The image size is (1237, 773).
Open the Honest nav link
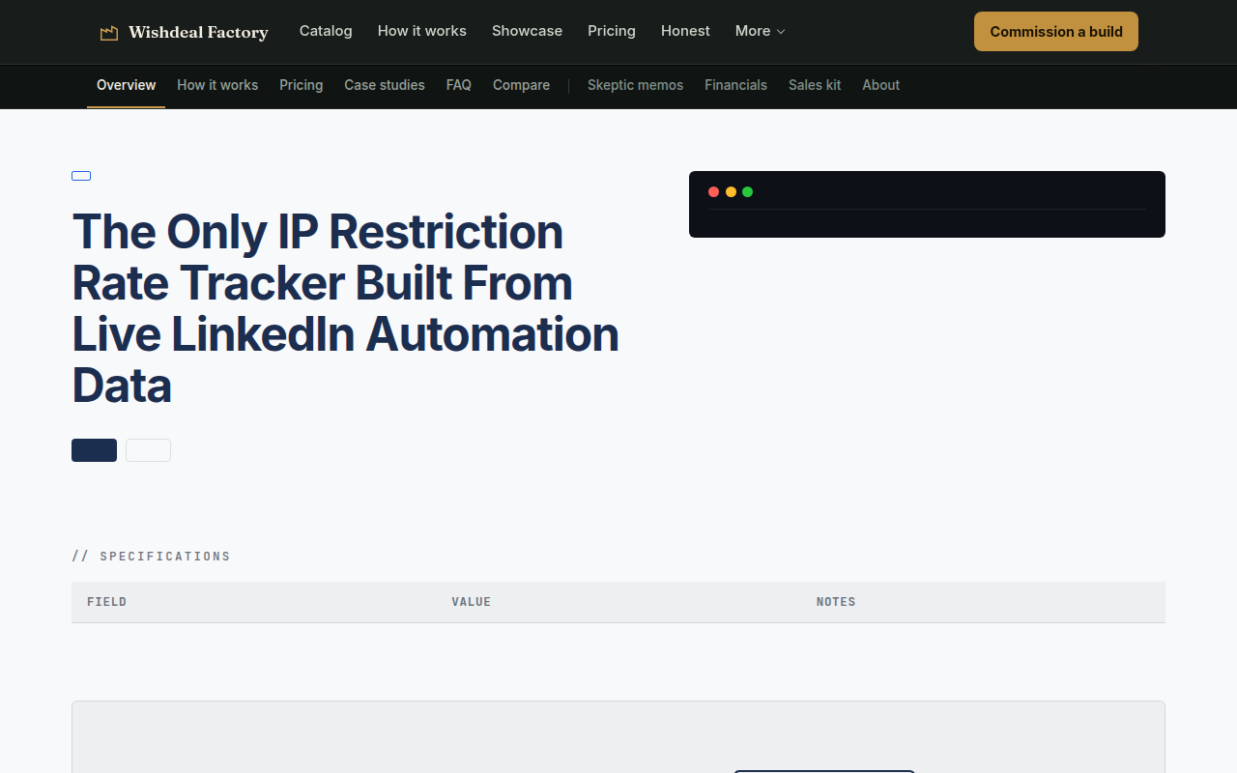point(685,31)
